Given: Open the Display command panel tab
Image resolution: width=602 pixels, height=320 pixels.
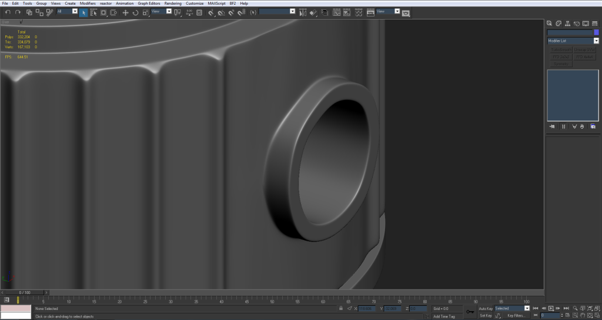Looking at the screenshot, I should [x=586, y=23].
